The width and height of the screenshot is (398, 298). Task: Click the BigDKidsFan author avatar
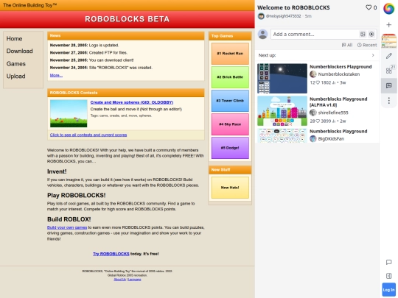click(313, 138)
